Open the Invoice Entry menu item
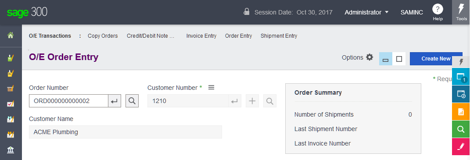Image resolution: width=470 pixels, height=160 pixels. 201,36
